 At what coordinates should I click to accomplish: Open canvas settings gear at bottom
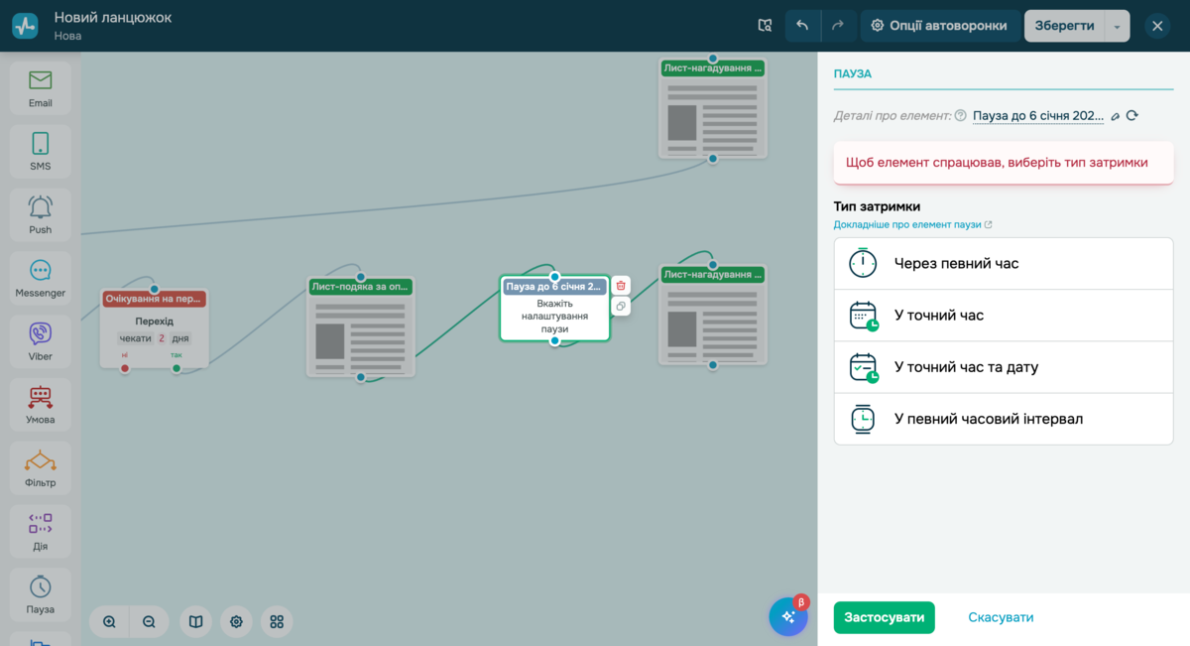(236, 621)
